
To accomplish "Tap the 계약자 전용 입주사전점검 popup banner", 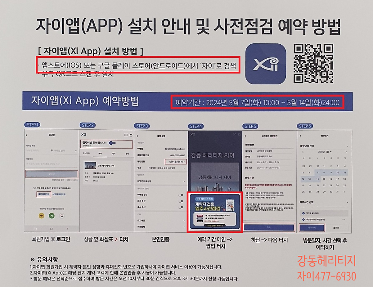I will pyautogui.click(x=215, y=212).
